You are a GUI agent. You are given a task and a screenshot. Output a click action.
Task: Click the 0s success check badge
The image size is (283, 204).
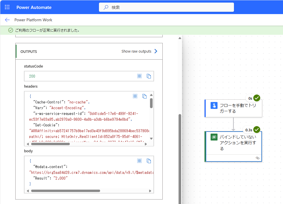tap(257, 98)
